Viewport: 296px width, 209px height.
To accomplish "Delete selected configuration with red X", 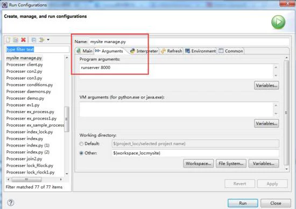I will [x=23, y=40].
